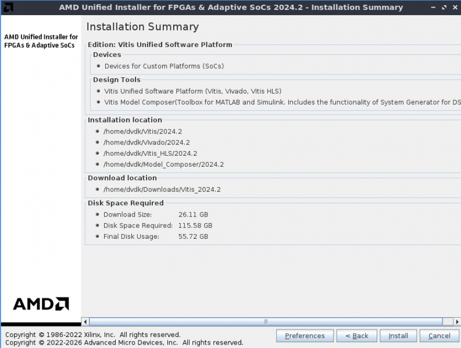This screenshot has width=461, height=348.
Task: Click the Download Size: label
Action: (x=127, y=214)
